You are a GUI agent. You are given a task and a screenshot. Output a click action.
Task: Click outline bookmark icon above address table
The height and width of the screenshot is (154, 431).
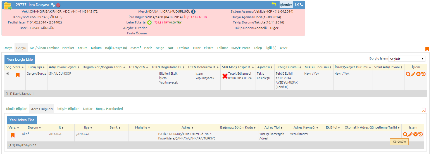424,110
